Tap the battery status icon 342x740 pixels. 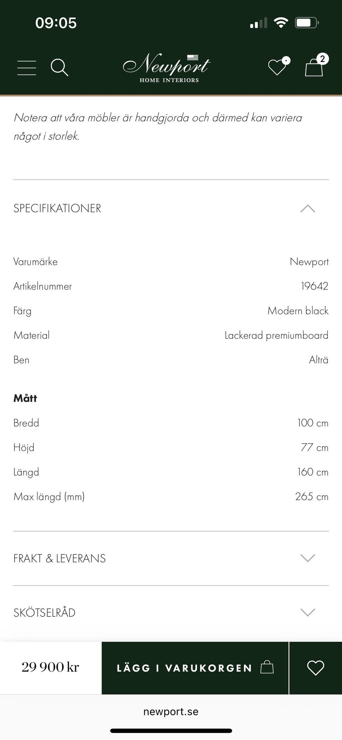[x=306, y=23]
